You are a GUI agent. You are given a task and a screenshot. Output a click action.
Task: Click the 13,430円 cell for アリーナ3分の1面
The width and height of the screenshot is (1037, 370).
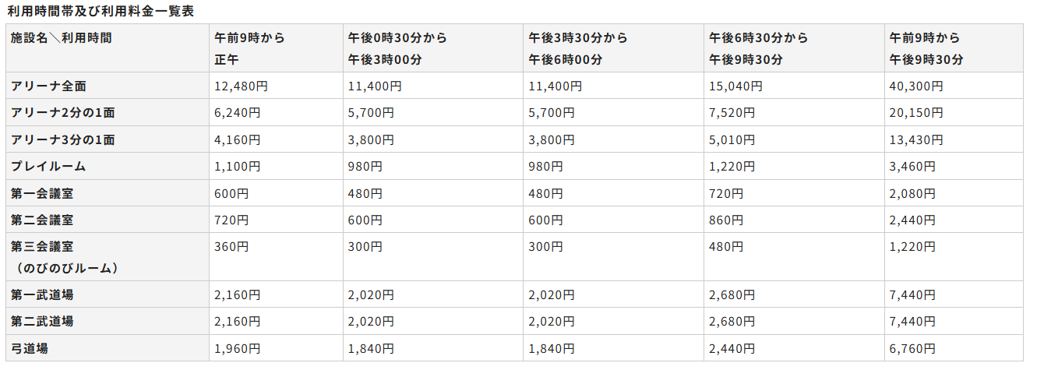pos(917,139)
